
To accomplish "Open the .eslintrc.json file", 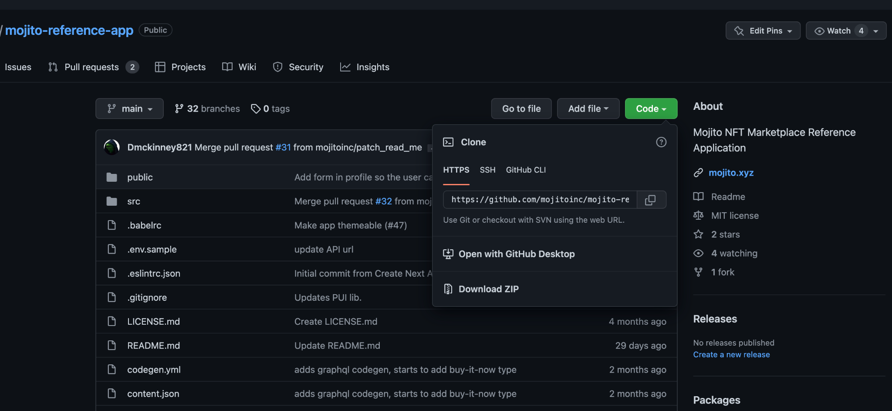I will click(x=154, y=273).
